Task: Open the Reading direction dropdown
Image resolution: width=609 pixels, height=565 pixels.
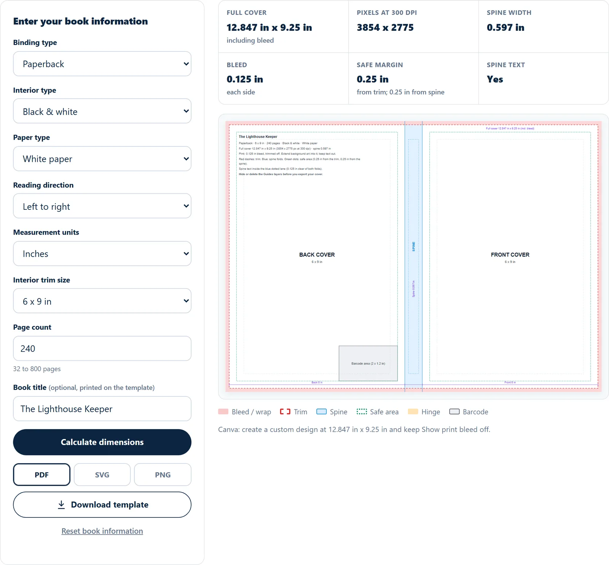Action: click(102, 206)
